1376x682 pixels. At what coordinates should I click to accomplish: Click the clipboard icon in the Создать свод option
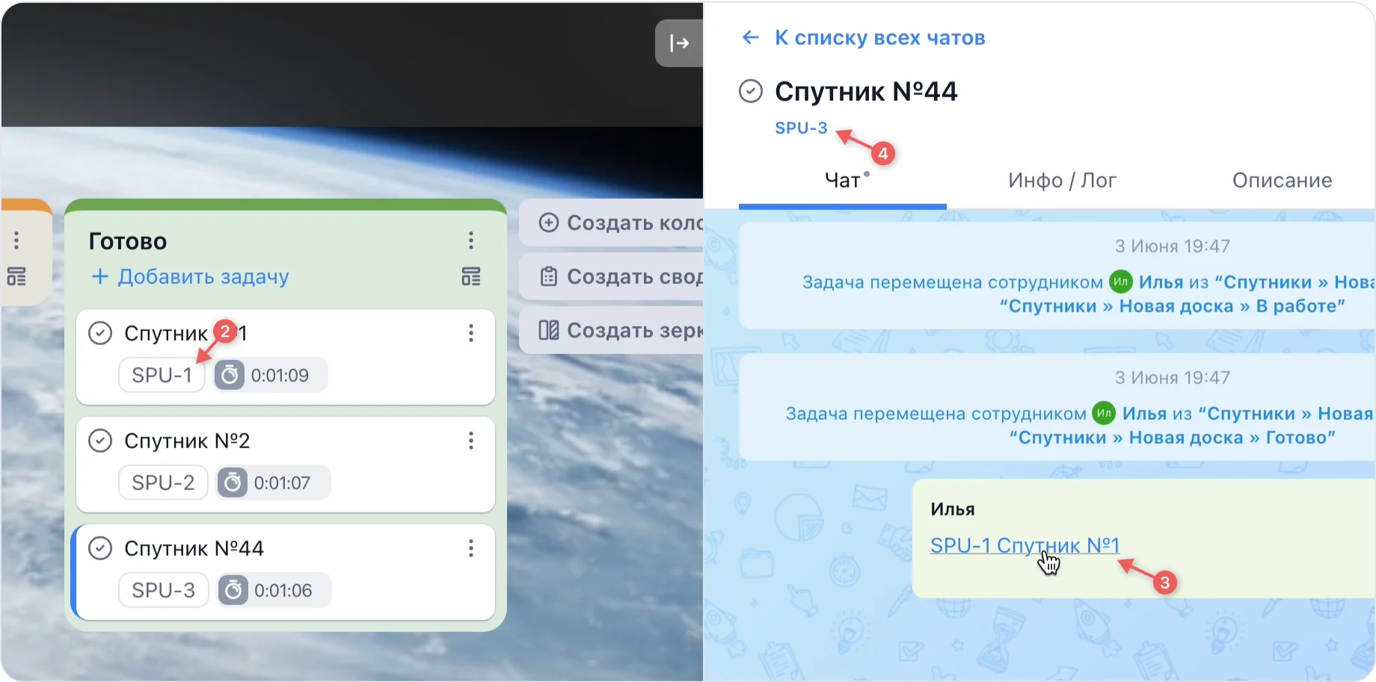pos(549,276)
